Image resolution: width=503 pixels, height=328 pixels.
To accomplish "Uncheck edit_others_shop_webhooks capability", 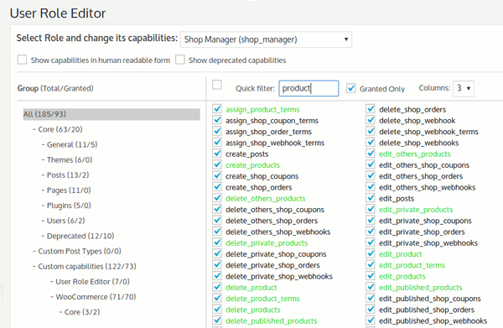I will (x=371, y=187).
